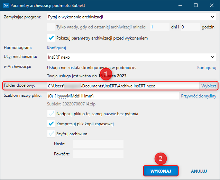The height and width of the screenshot is (180, 220).
Task: Toggle Kompresuj plik kopii zapasowej checkbox
Action: [51, 123]
